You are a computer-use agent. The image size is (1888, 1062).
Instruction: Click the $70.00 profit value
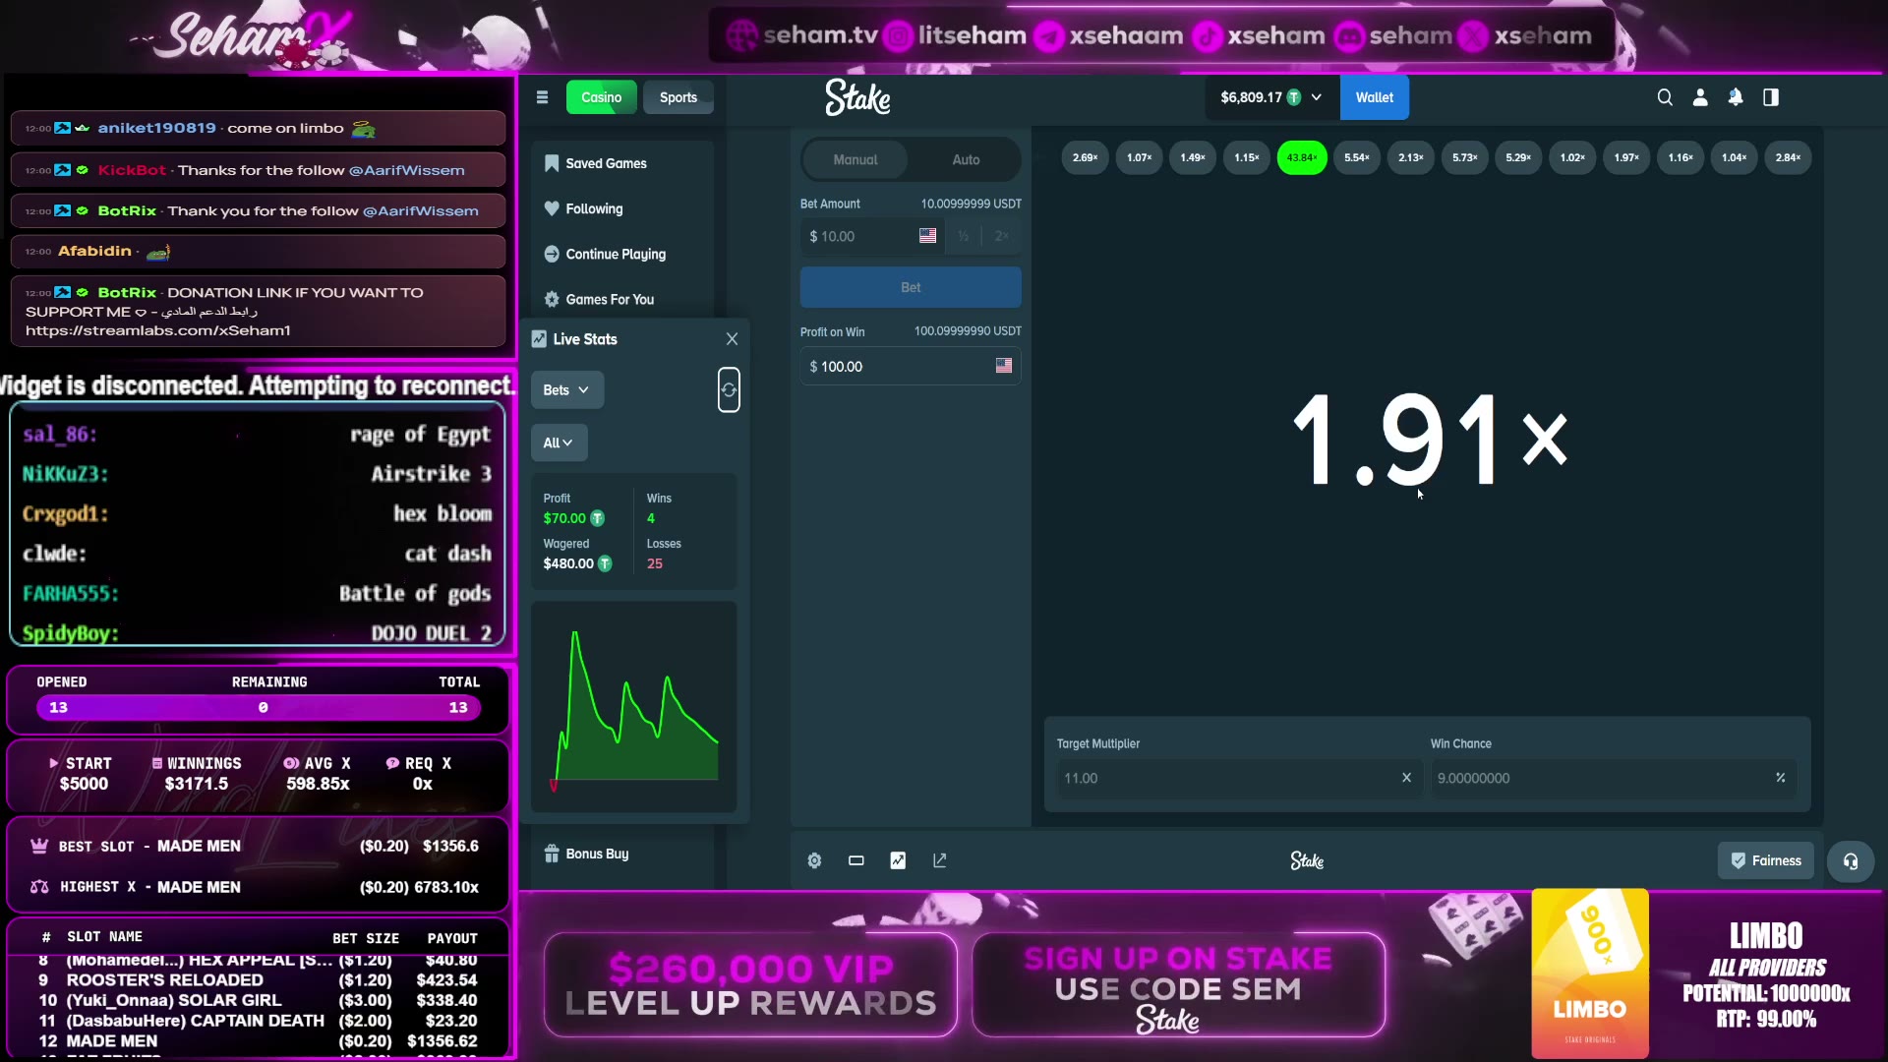[564, 518]
